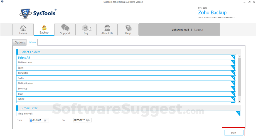Select the ZMNewsLetter folder row text
This screenshot has width=256, height=136.
tap(25, 62)
